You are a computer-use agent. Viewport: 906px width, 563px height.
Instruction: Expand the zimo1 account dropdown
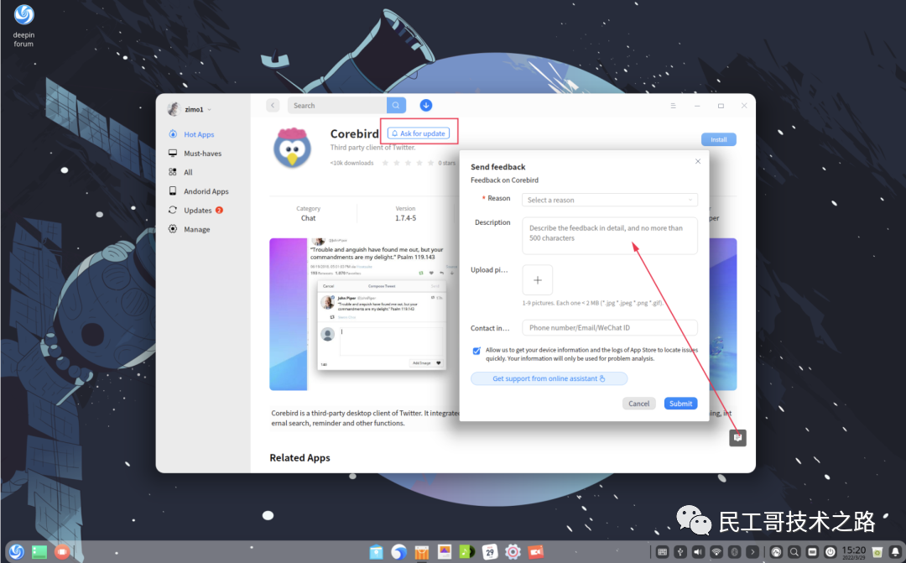coord(209,110)
